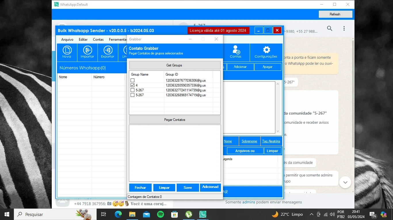
Task: Open Contas add-account icon
Action: coord(236,50)
